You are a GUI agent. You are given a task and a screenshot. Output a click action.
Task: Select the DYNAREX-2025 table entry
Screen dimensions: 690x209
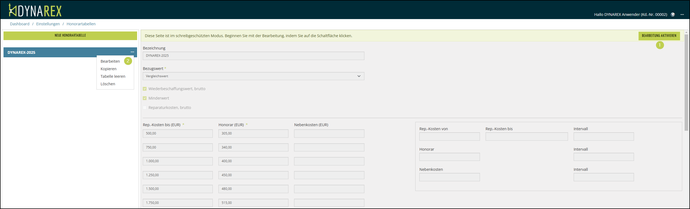22,52
